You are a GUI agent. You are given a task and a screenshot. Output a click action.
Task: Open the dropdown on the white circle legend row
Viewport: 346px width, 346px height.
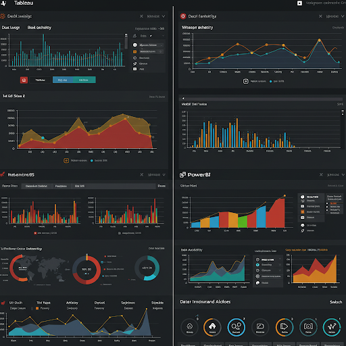pyautogui.click(x=162, y=45)
